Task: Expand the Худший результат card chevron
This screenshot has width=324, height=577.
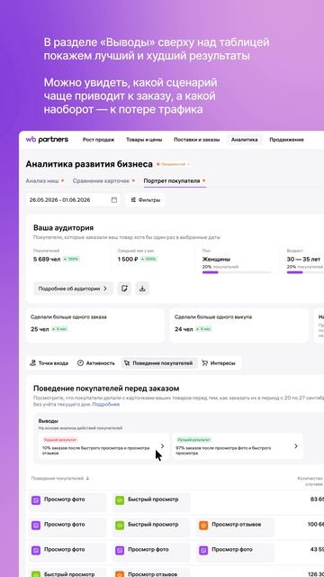Action: [x=162, y=446]
